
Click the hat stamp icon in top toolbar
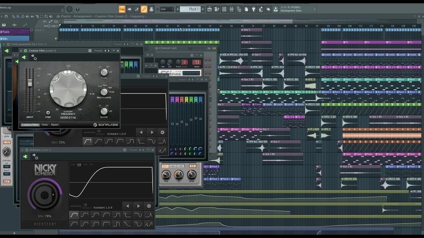click(151, 9)
